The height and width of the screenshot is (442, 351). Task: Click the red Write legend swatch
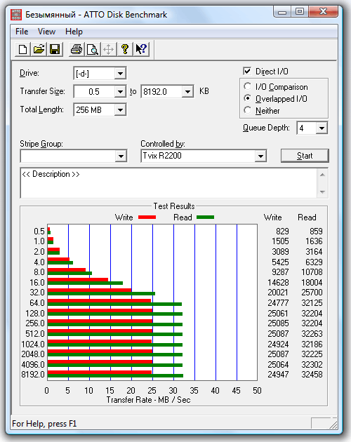(147, 217)
